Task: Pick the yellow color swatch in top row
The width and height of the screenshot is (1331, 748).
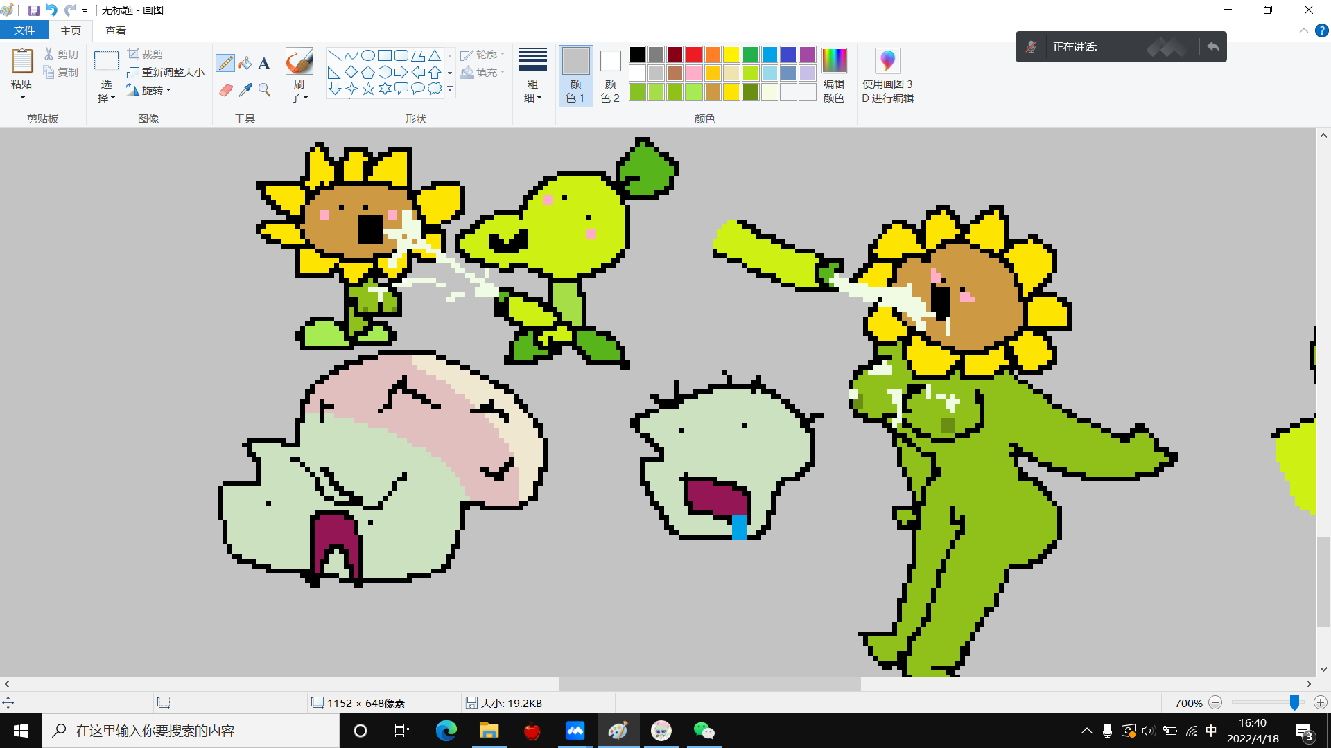Action: click(x=731, y=54)
